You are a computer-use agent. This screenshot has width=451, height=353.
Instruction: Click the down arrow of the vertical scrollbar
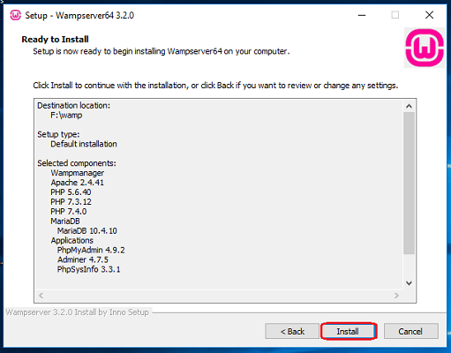click(409, 283)
